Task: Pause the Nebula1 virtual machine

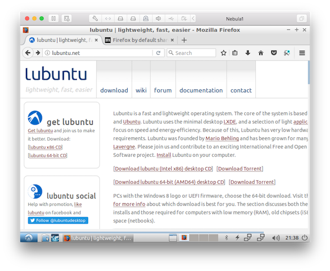Action: point(54,19)
